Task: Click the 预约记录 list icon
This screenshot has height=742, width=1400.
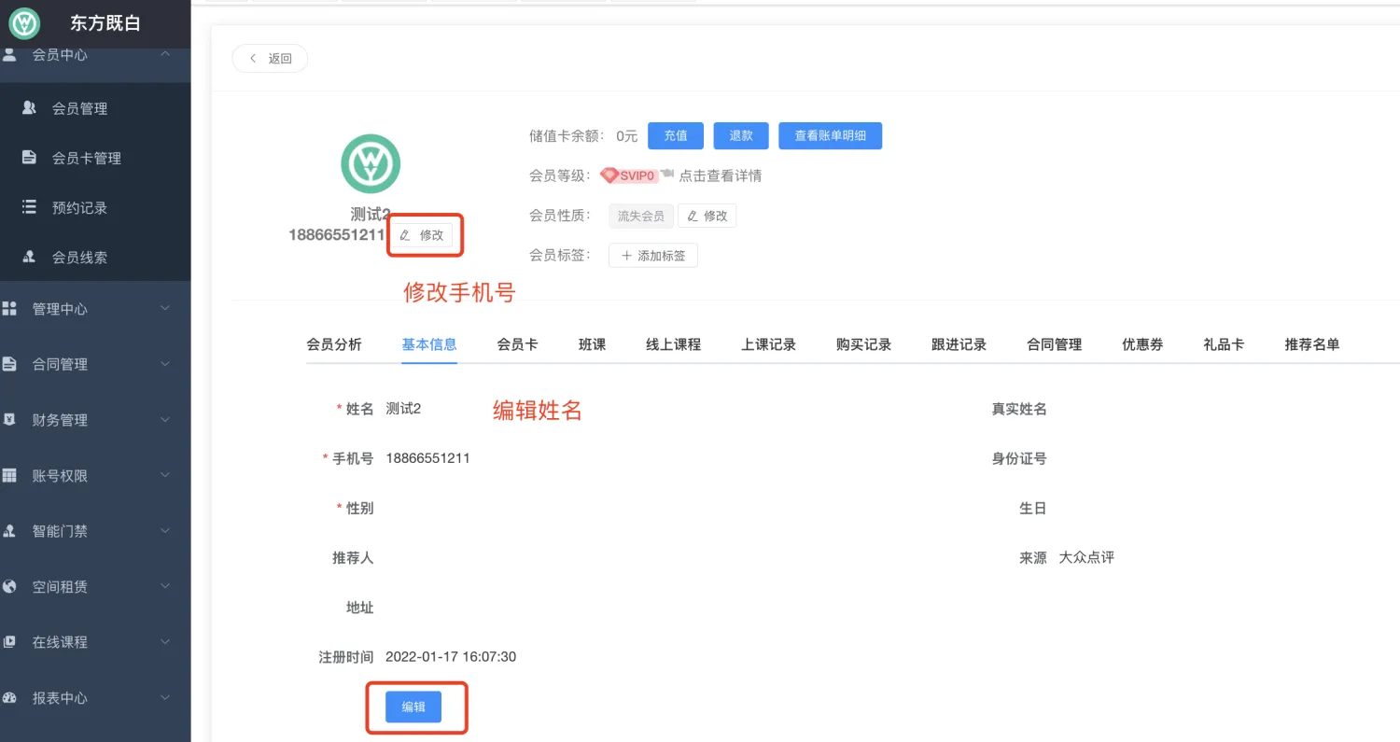Action: click(29, 207)
